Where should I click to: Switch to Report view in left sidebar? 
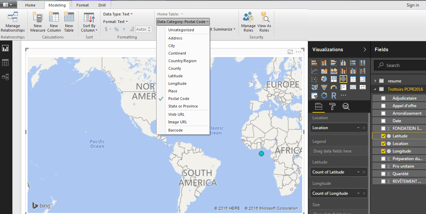tap(6, 48)
